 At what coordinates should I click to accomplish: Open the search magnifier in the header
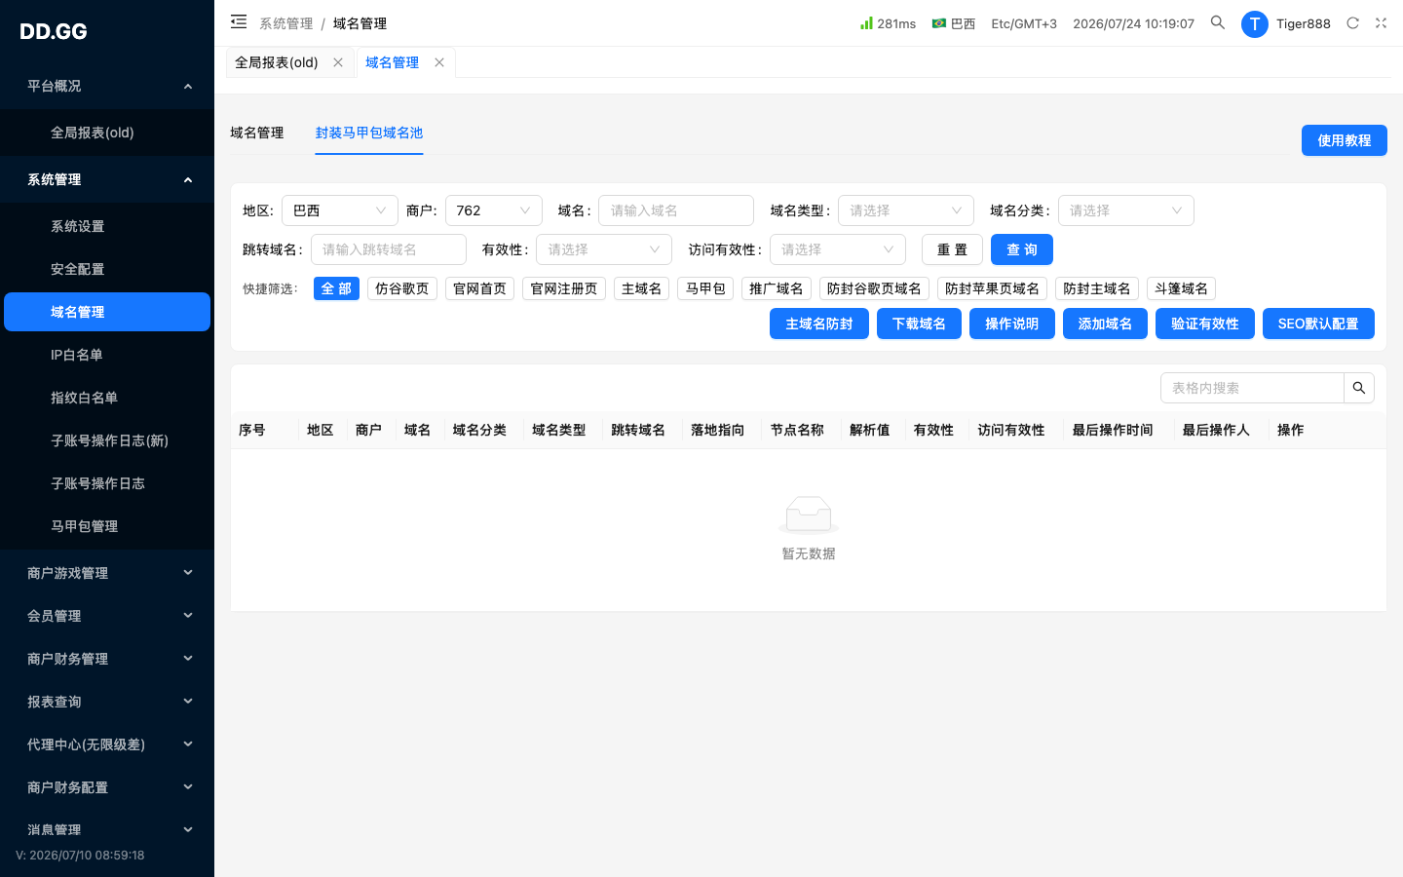click(1218, 22)
